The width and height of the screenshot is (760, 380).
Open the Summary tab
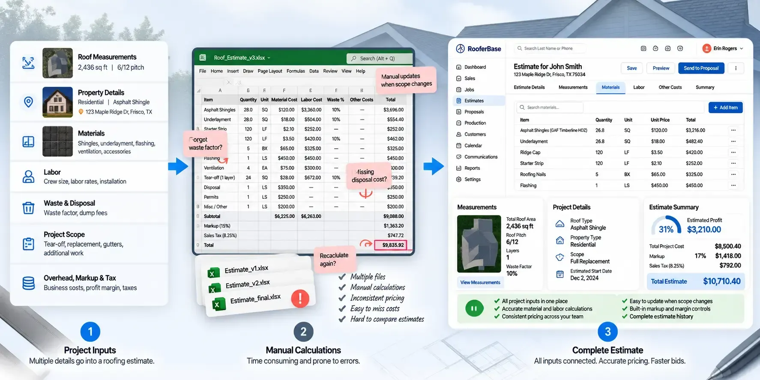point(705,87)
